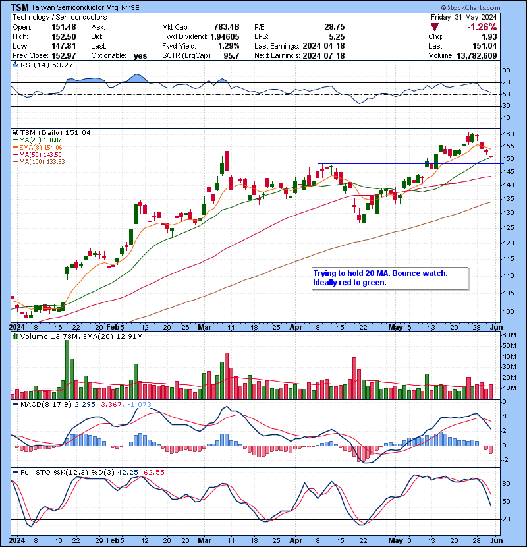Click the MACD histogram value -1.073
The image size is (527, 547).
click(139, 405)
